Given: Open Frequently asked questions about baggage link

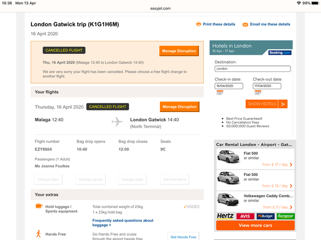Looking at the screenshot, I should pyautogui.click(x=123, y=222).
